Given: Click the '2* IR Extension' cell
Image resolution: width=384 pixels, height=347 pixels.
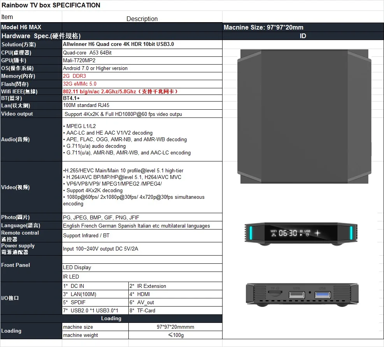Looking at the screenshot, I should [x=175, y=286].
